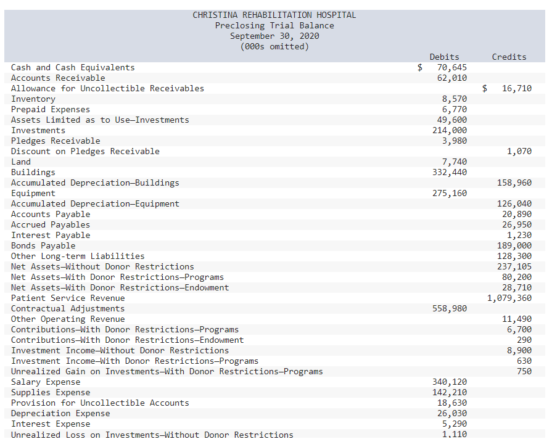Click the debit value 8,570
Viewport: 560px width, 439px height.
[455, 99]
